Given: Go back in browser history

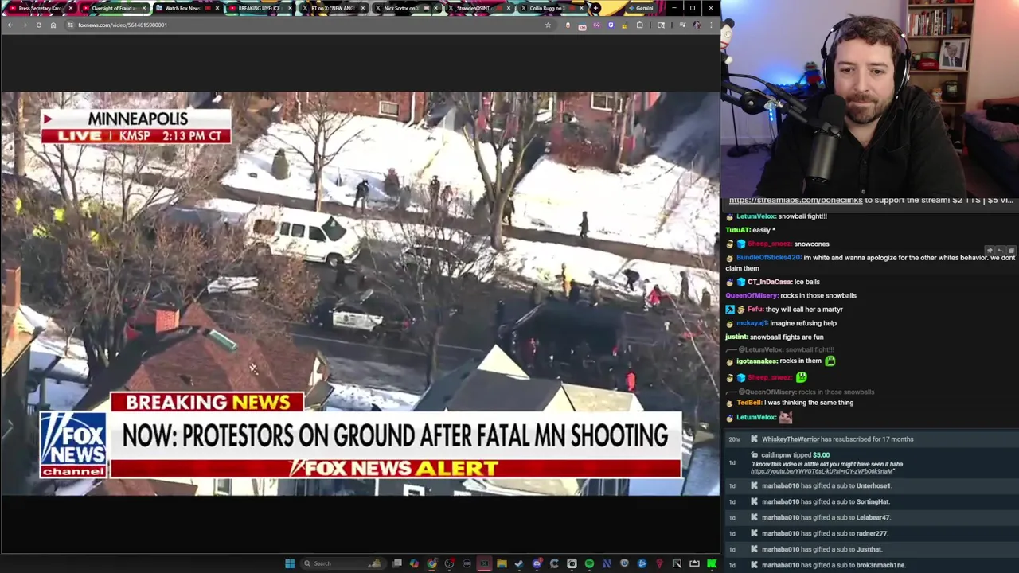Looking at the screenshot, I should coord(10,25).
